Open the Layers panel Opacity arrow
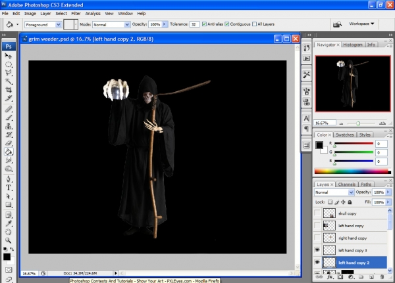This screenshot has height=283, width=395. coord(388,192)
